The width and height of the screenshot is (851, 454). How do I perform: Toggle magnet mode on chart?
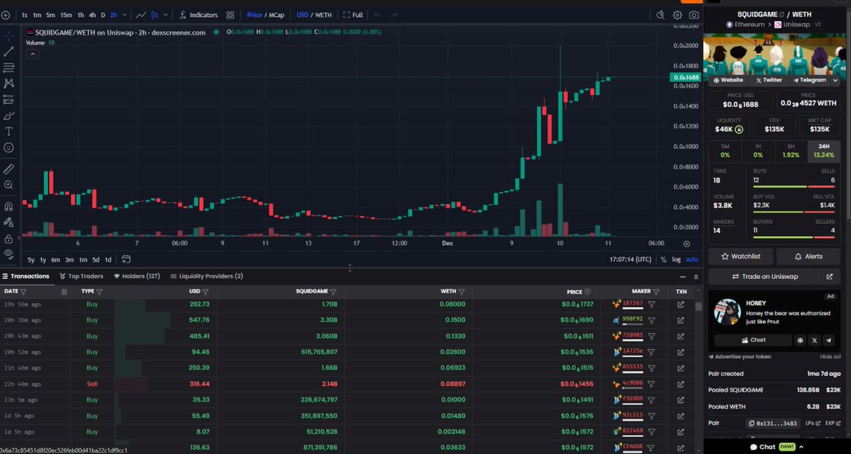[9, 207]
